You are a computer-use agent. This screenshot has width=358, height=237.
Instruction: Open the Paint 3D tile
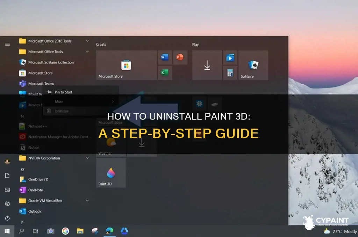pyautogui.click(x=111, y=173)
